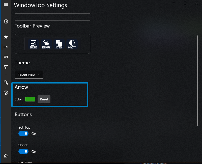
Task: Toggle off the Set-Top button
Action: [23, 133]
